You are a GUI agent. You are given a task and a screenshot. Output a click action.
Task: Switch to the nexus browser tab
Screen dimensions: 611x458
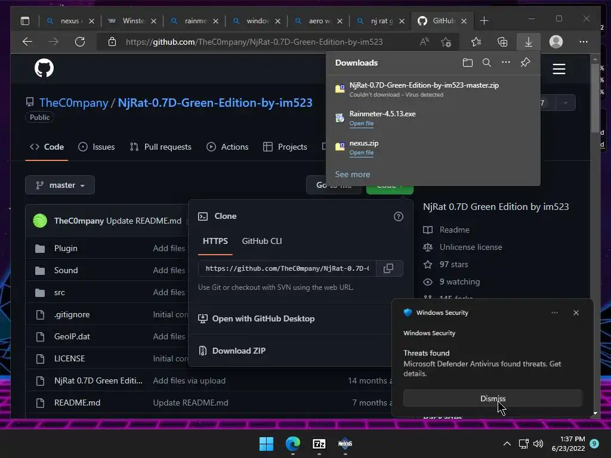(x=69, y=21)
